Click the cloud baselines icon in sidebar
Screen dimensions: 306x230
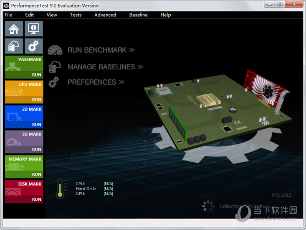tap(14, 46)
